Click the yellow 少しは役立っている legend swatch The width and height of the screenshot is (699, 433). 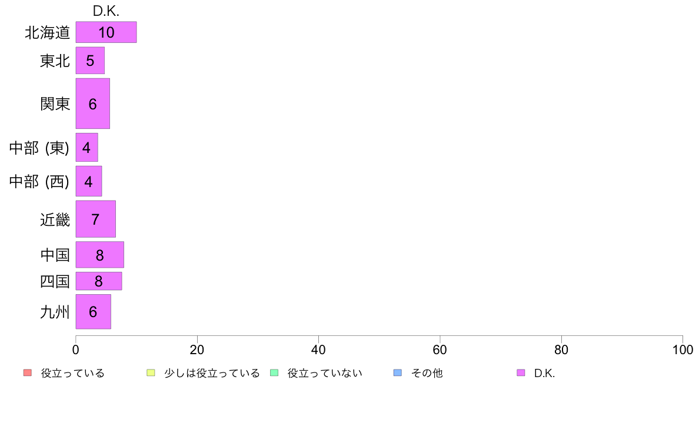(151, 373)
